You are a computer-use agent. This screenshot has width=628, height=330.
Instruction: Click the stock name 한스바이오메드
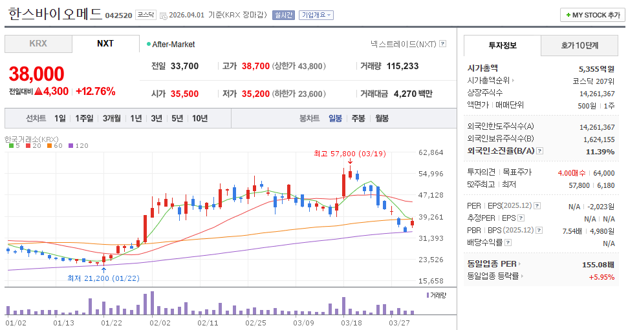(55, 14)
